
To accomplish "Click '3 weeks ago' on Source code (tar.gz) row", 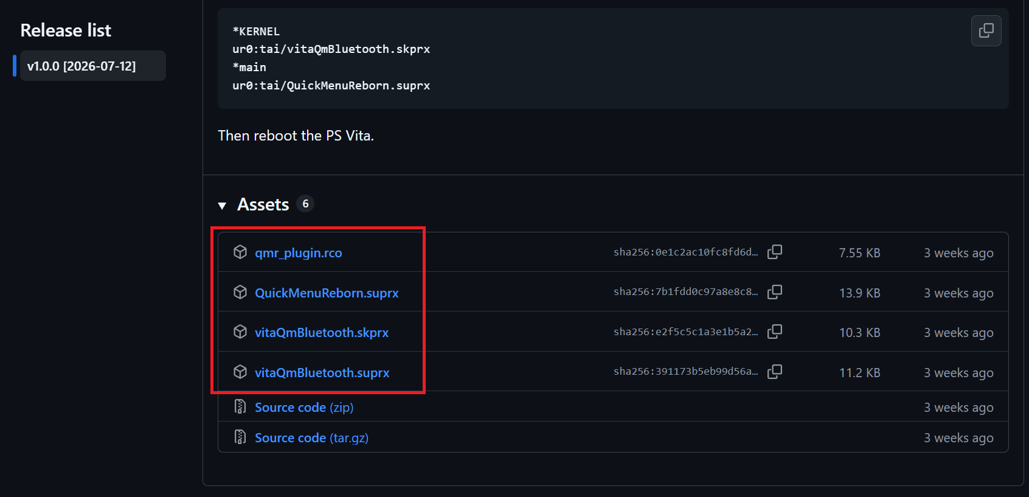I will pos(958,438).
